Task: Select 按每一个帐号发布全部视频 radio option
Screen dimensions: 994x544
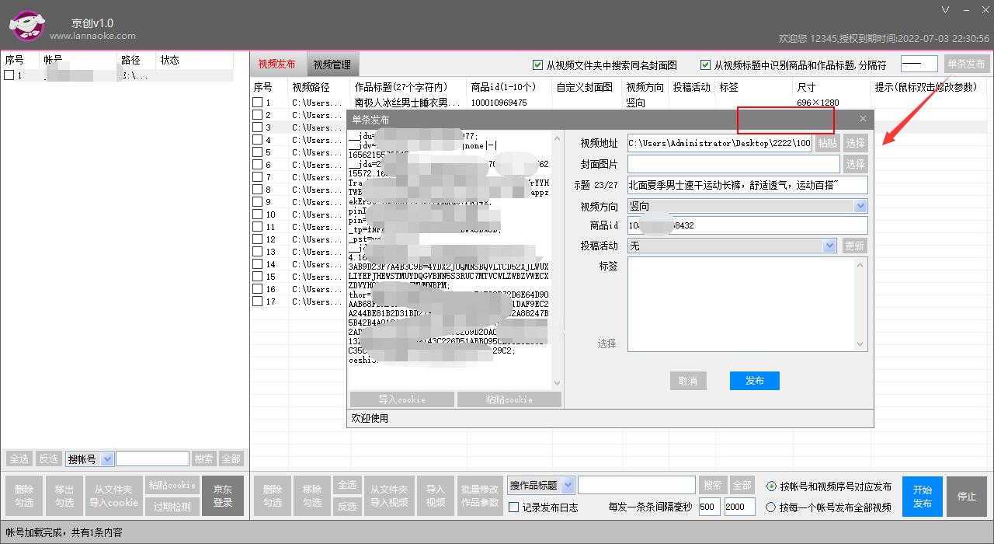Action: pyautogui.click(x=771, y=507)
